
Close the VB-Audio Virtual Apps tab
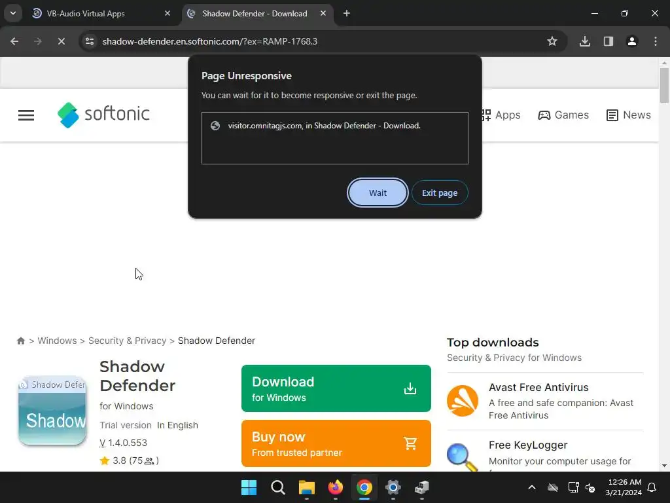click(x=167, y=14)
